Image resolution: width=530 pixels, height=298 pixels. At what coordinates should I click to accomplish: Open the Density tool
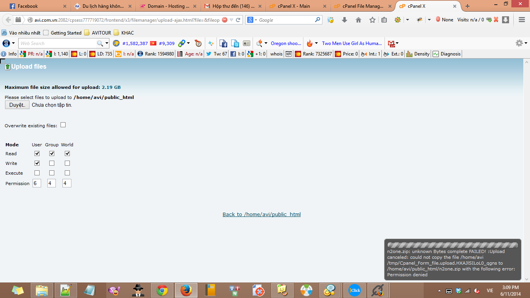pos(418,54)
